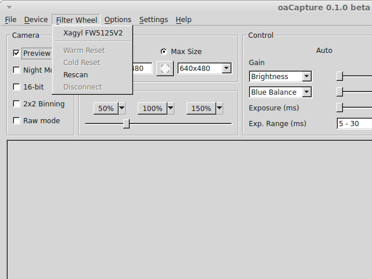Set zoom to 150% button
The height and width of the screenshot is (279, 372).
[x=201, y=108]
